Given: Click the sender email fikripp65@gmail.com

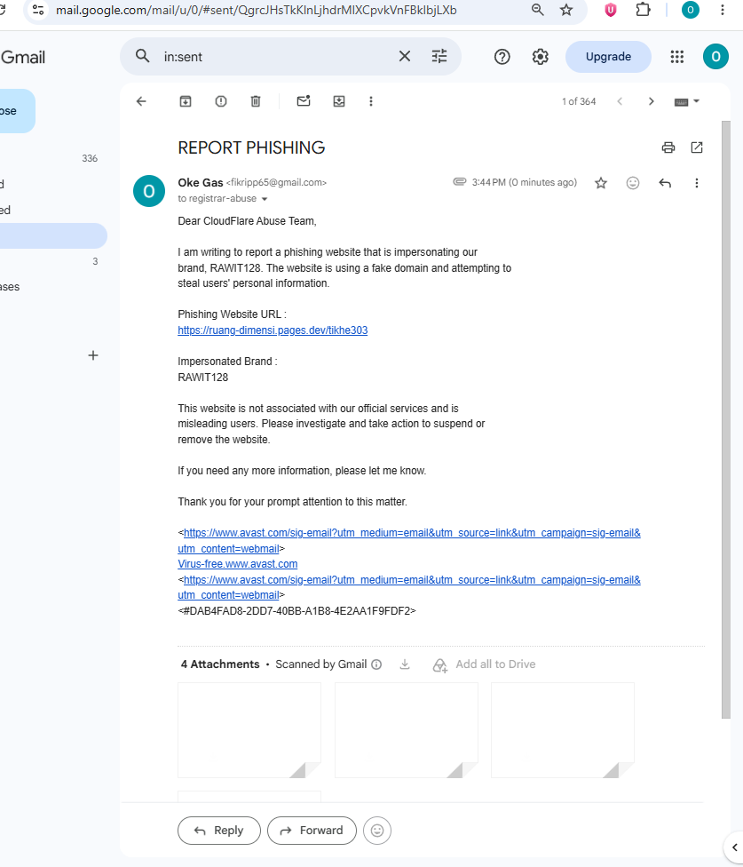Looking at the screenshot, I should pyautogui.click(x=276, y=182).
